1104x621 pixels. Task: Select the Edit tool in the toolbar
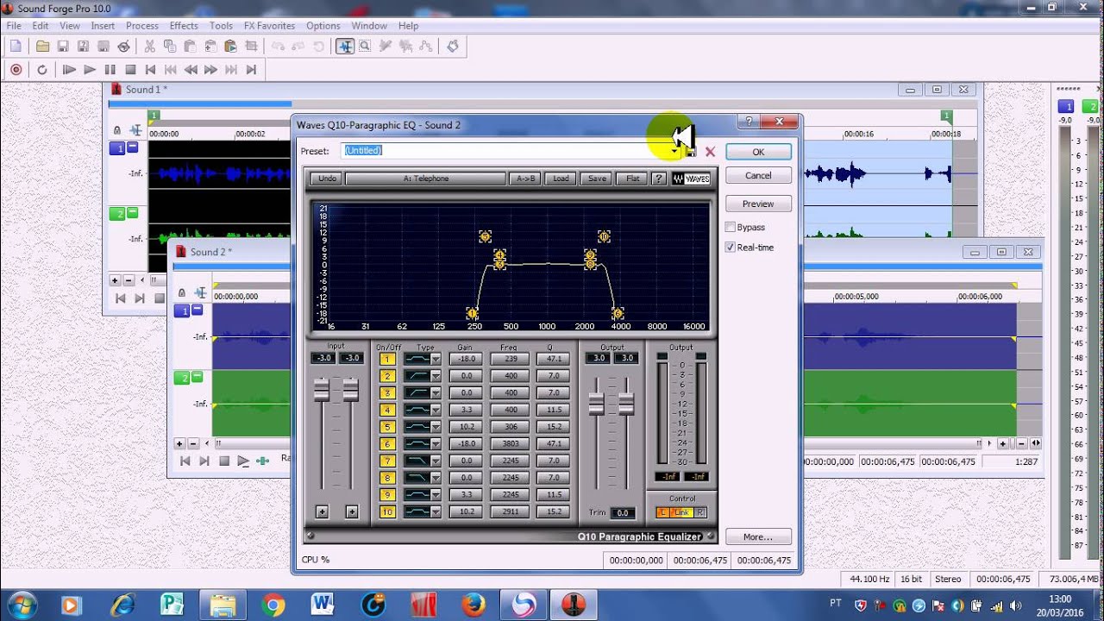click(x=345, y=47)
